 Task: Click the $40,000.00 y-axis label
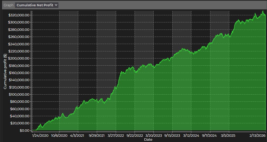pyautogui.click(x=20, y=116)
